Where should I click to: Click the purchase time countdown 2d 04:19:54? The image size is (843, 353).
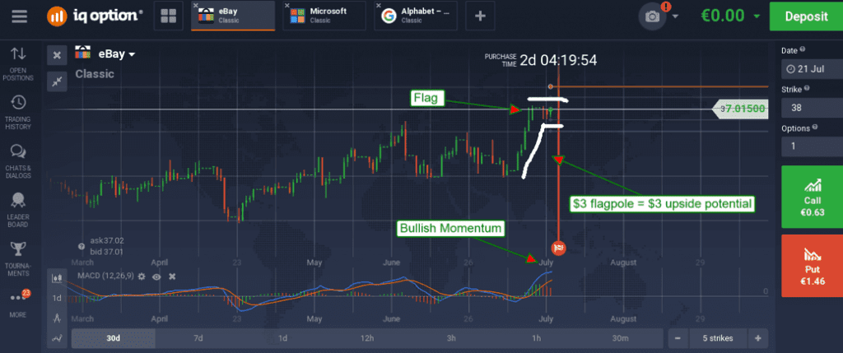click(558, 59)
